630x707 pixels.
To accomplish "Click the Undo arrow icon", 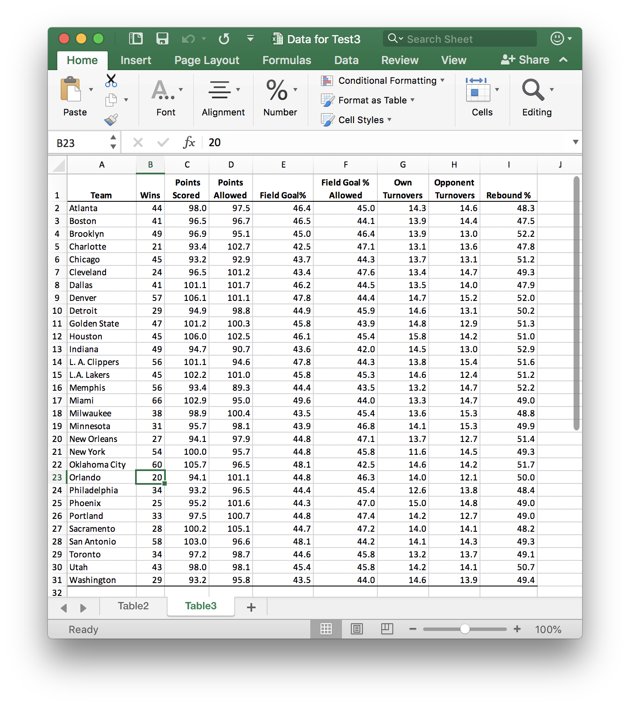I will (x=188, y=39).
